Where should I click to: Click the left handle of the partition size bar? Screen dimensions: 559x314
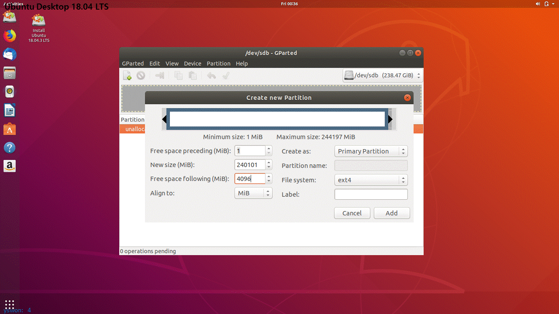(x=164, y=119)
